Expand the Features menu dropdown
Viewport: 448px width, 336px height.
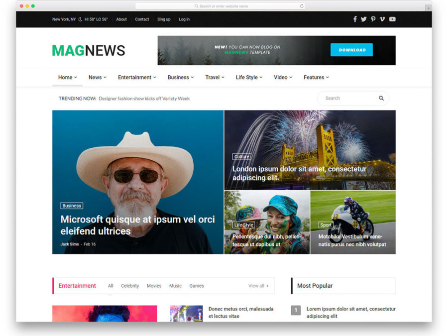coord(316,78)
